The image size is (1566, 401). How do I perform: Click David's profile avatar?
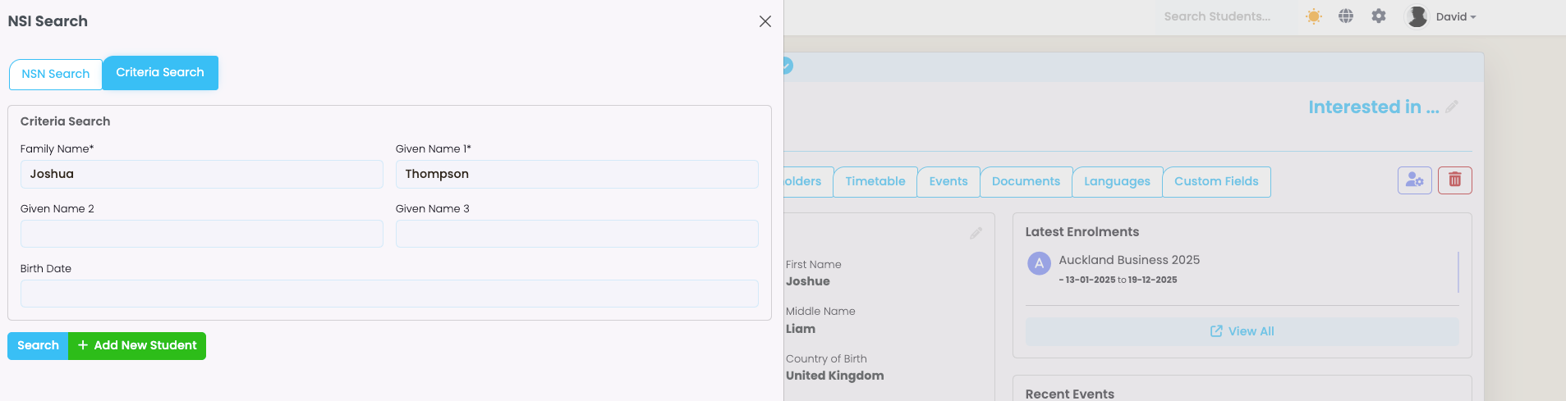point(1417,16)
